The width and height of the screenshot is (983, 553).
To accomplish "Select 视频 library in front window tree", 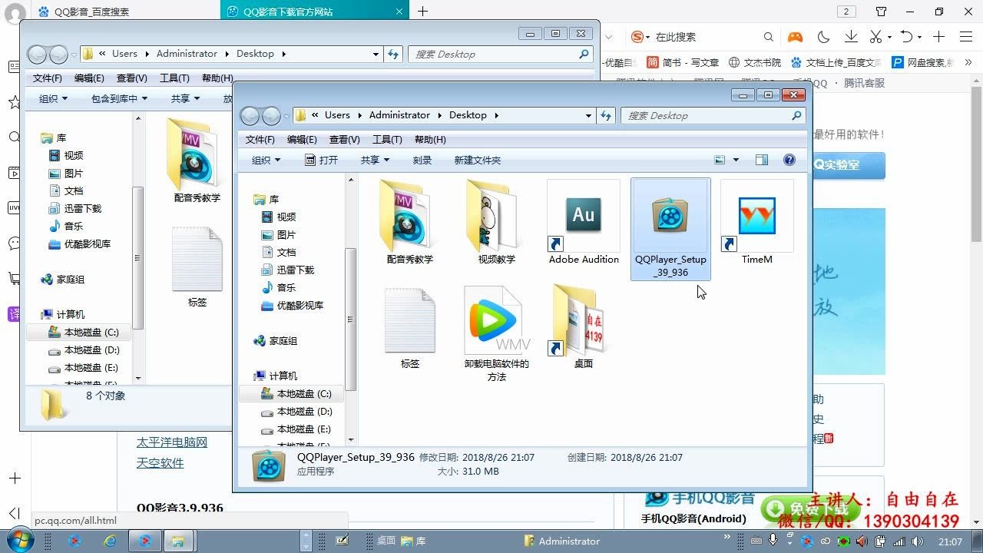I will [x=279, y=217].
